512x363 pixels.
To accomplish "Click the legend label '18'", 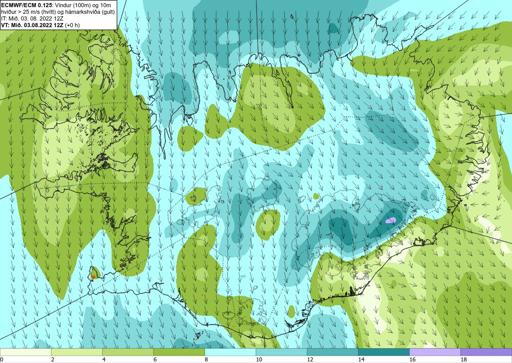I will pyautogui.click(x=464, y=360).
